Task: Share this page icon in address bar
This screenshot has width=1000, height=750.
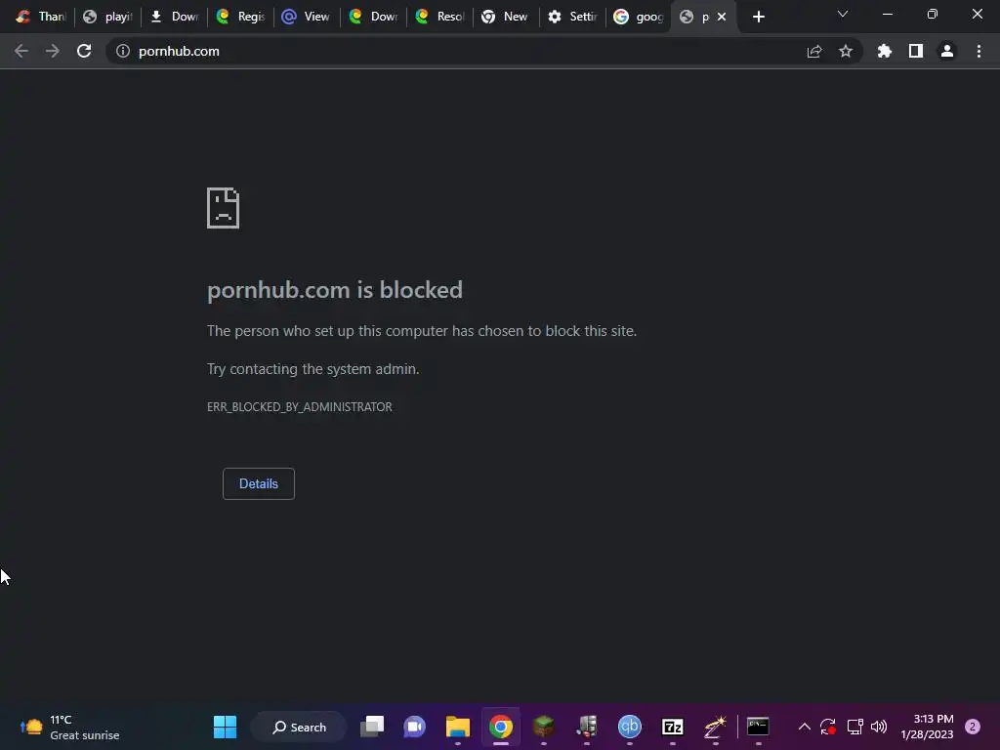Action: [814, 51]
